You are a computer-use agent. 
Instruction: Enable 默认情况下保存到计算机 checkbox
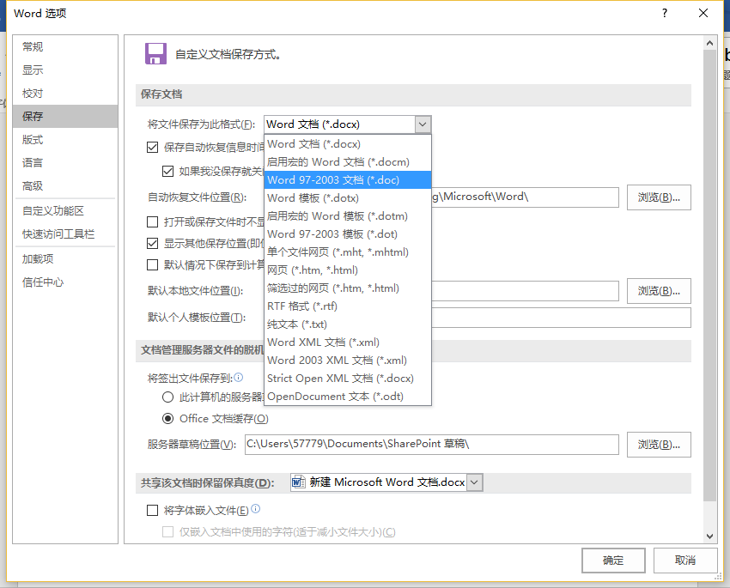[152, 264]
